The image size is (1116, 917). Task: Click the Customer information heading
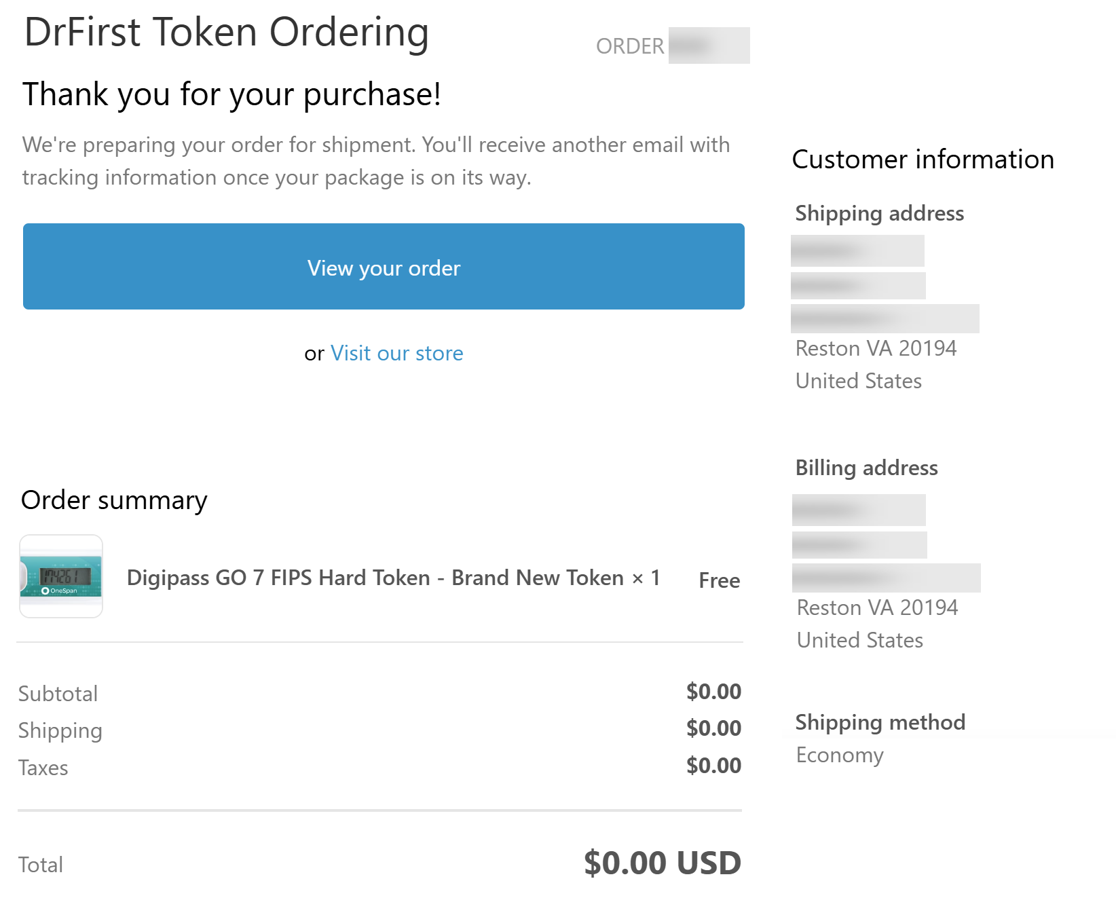[x=923, y=160]
